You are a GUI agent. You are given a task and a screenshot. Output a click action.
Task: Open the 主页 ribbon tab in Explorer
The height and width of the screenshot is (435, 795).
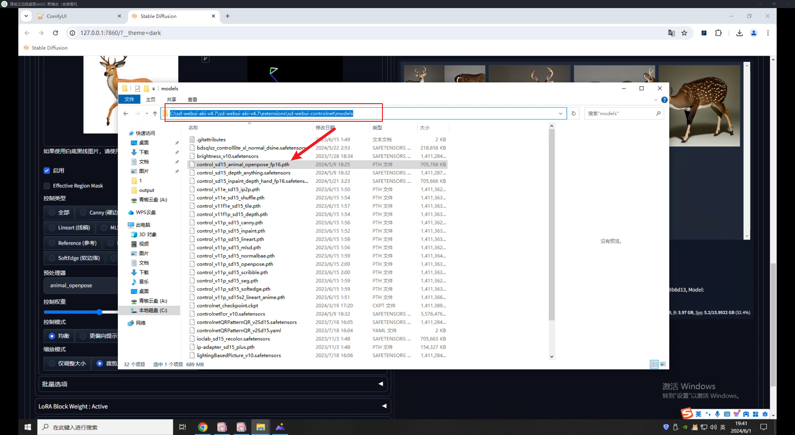point(151,99)
